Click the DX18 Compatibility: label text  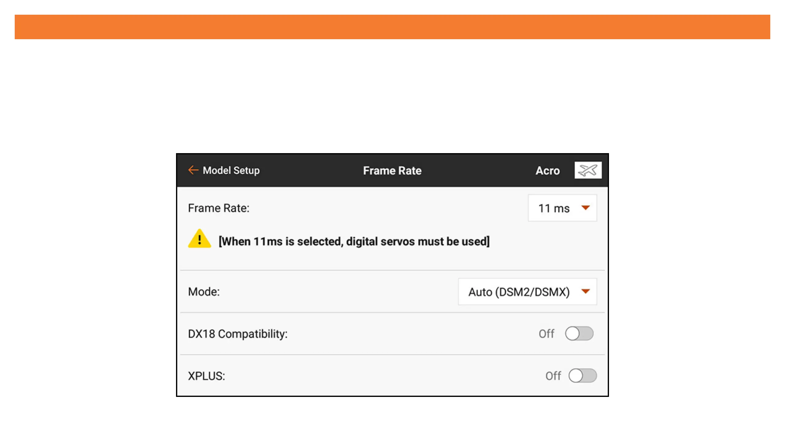(x=238, y=334)
